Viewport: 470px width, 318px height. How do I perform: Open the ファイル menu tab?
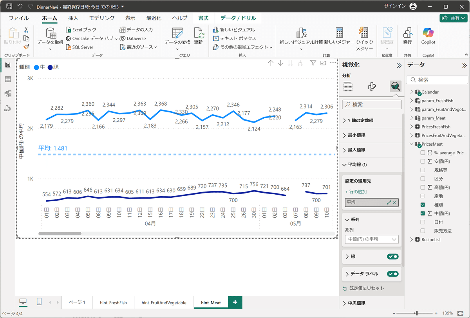(x=18, y=18)
